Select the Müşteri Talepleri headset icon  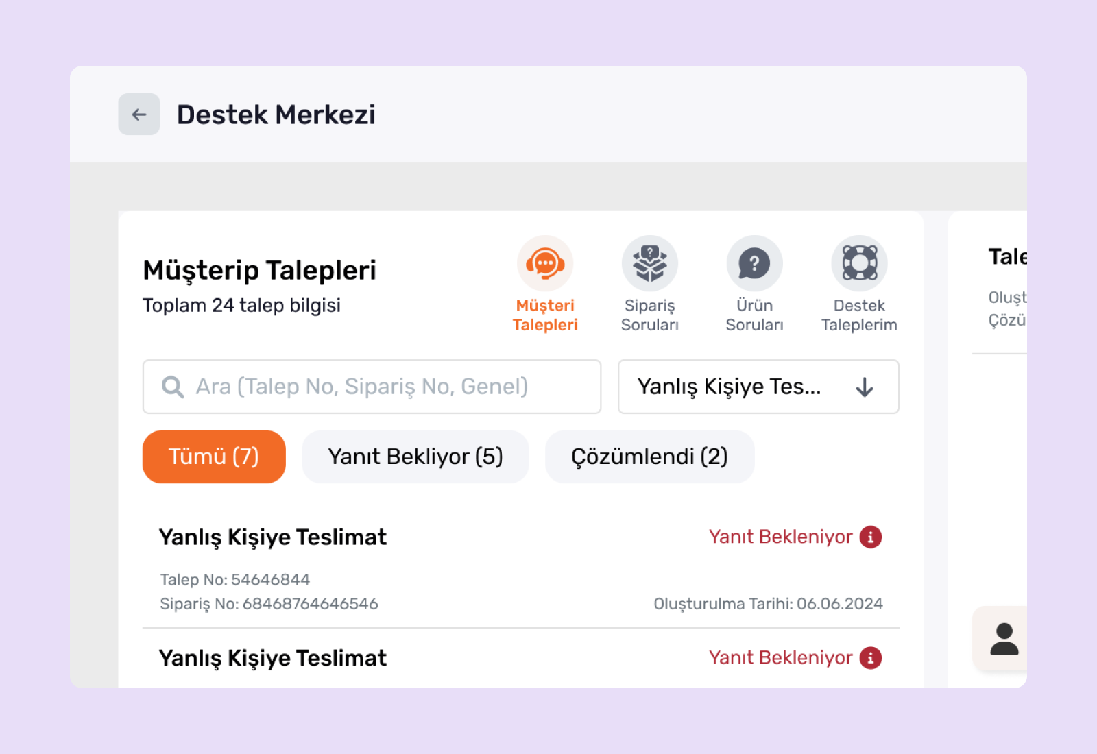544,263
